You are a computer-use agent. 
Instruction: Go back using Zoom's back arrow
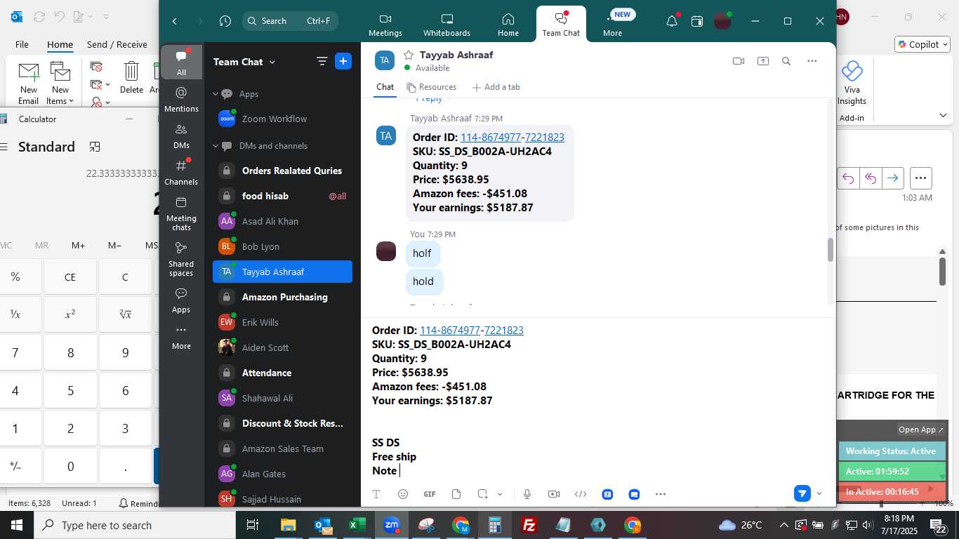click(175, 21)
